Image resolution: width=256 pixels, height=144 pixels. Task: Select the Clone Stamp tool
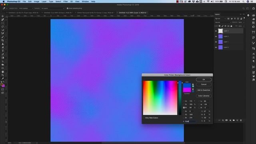(x=3, y=44)
